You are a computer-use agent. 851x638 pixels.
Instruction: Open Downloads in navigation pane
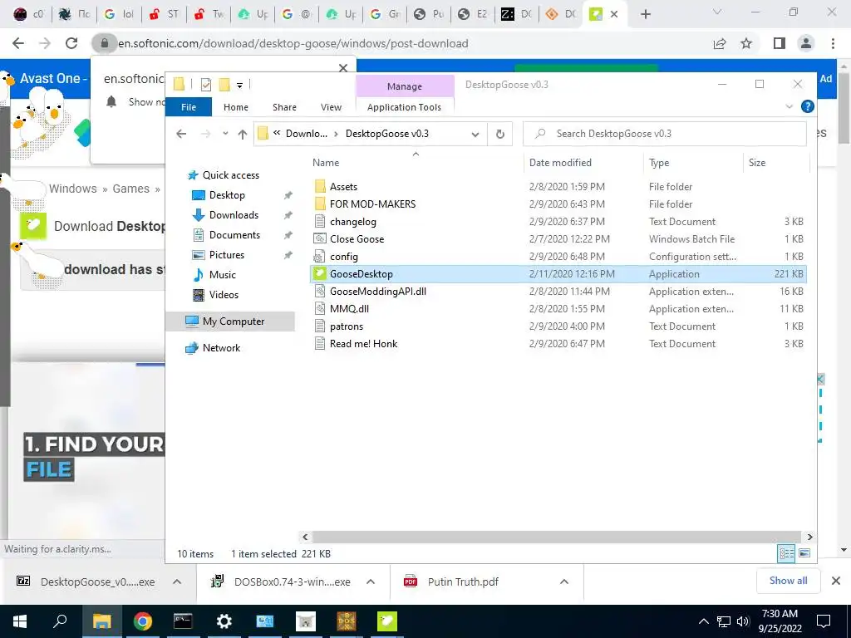pyautogui.click(x=234, y=215)
